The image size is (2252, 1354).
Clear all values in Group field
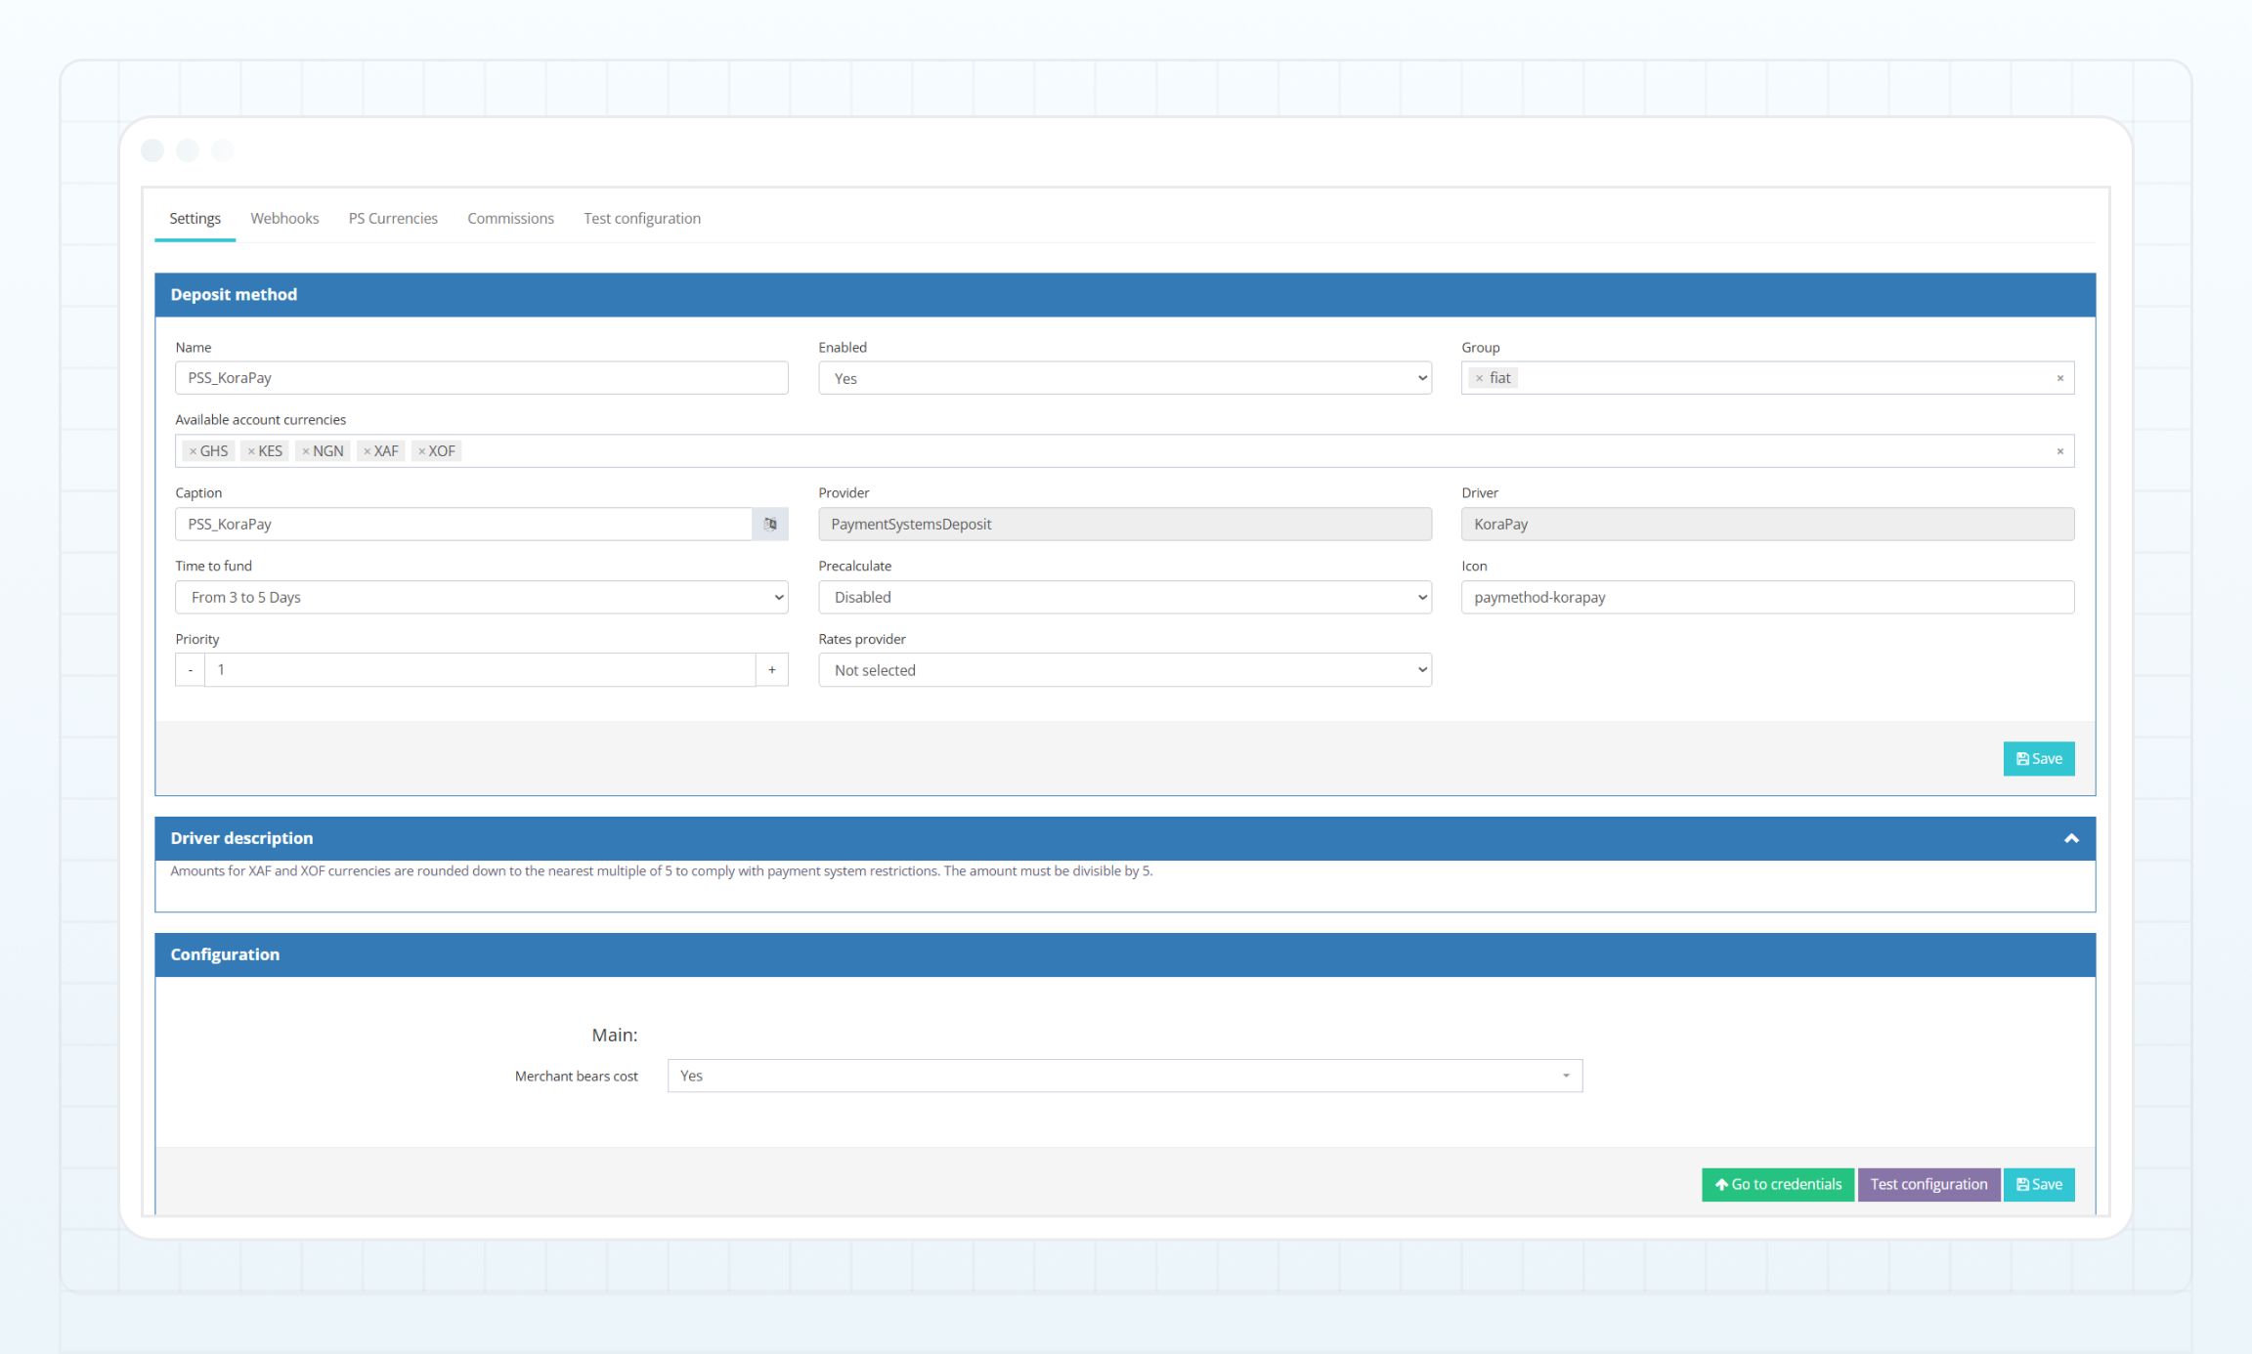[x=2059, y=378]
